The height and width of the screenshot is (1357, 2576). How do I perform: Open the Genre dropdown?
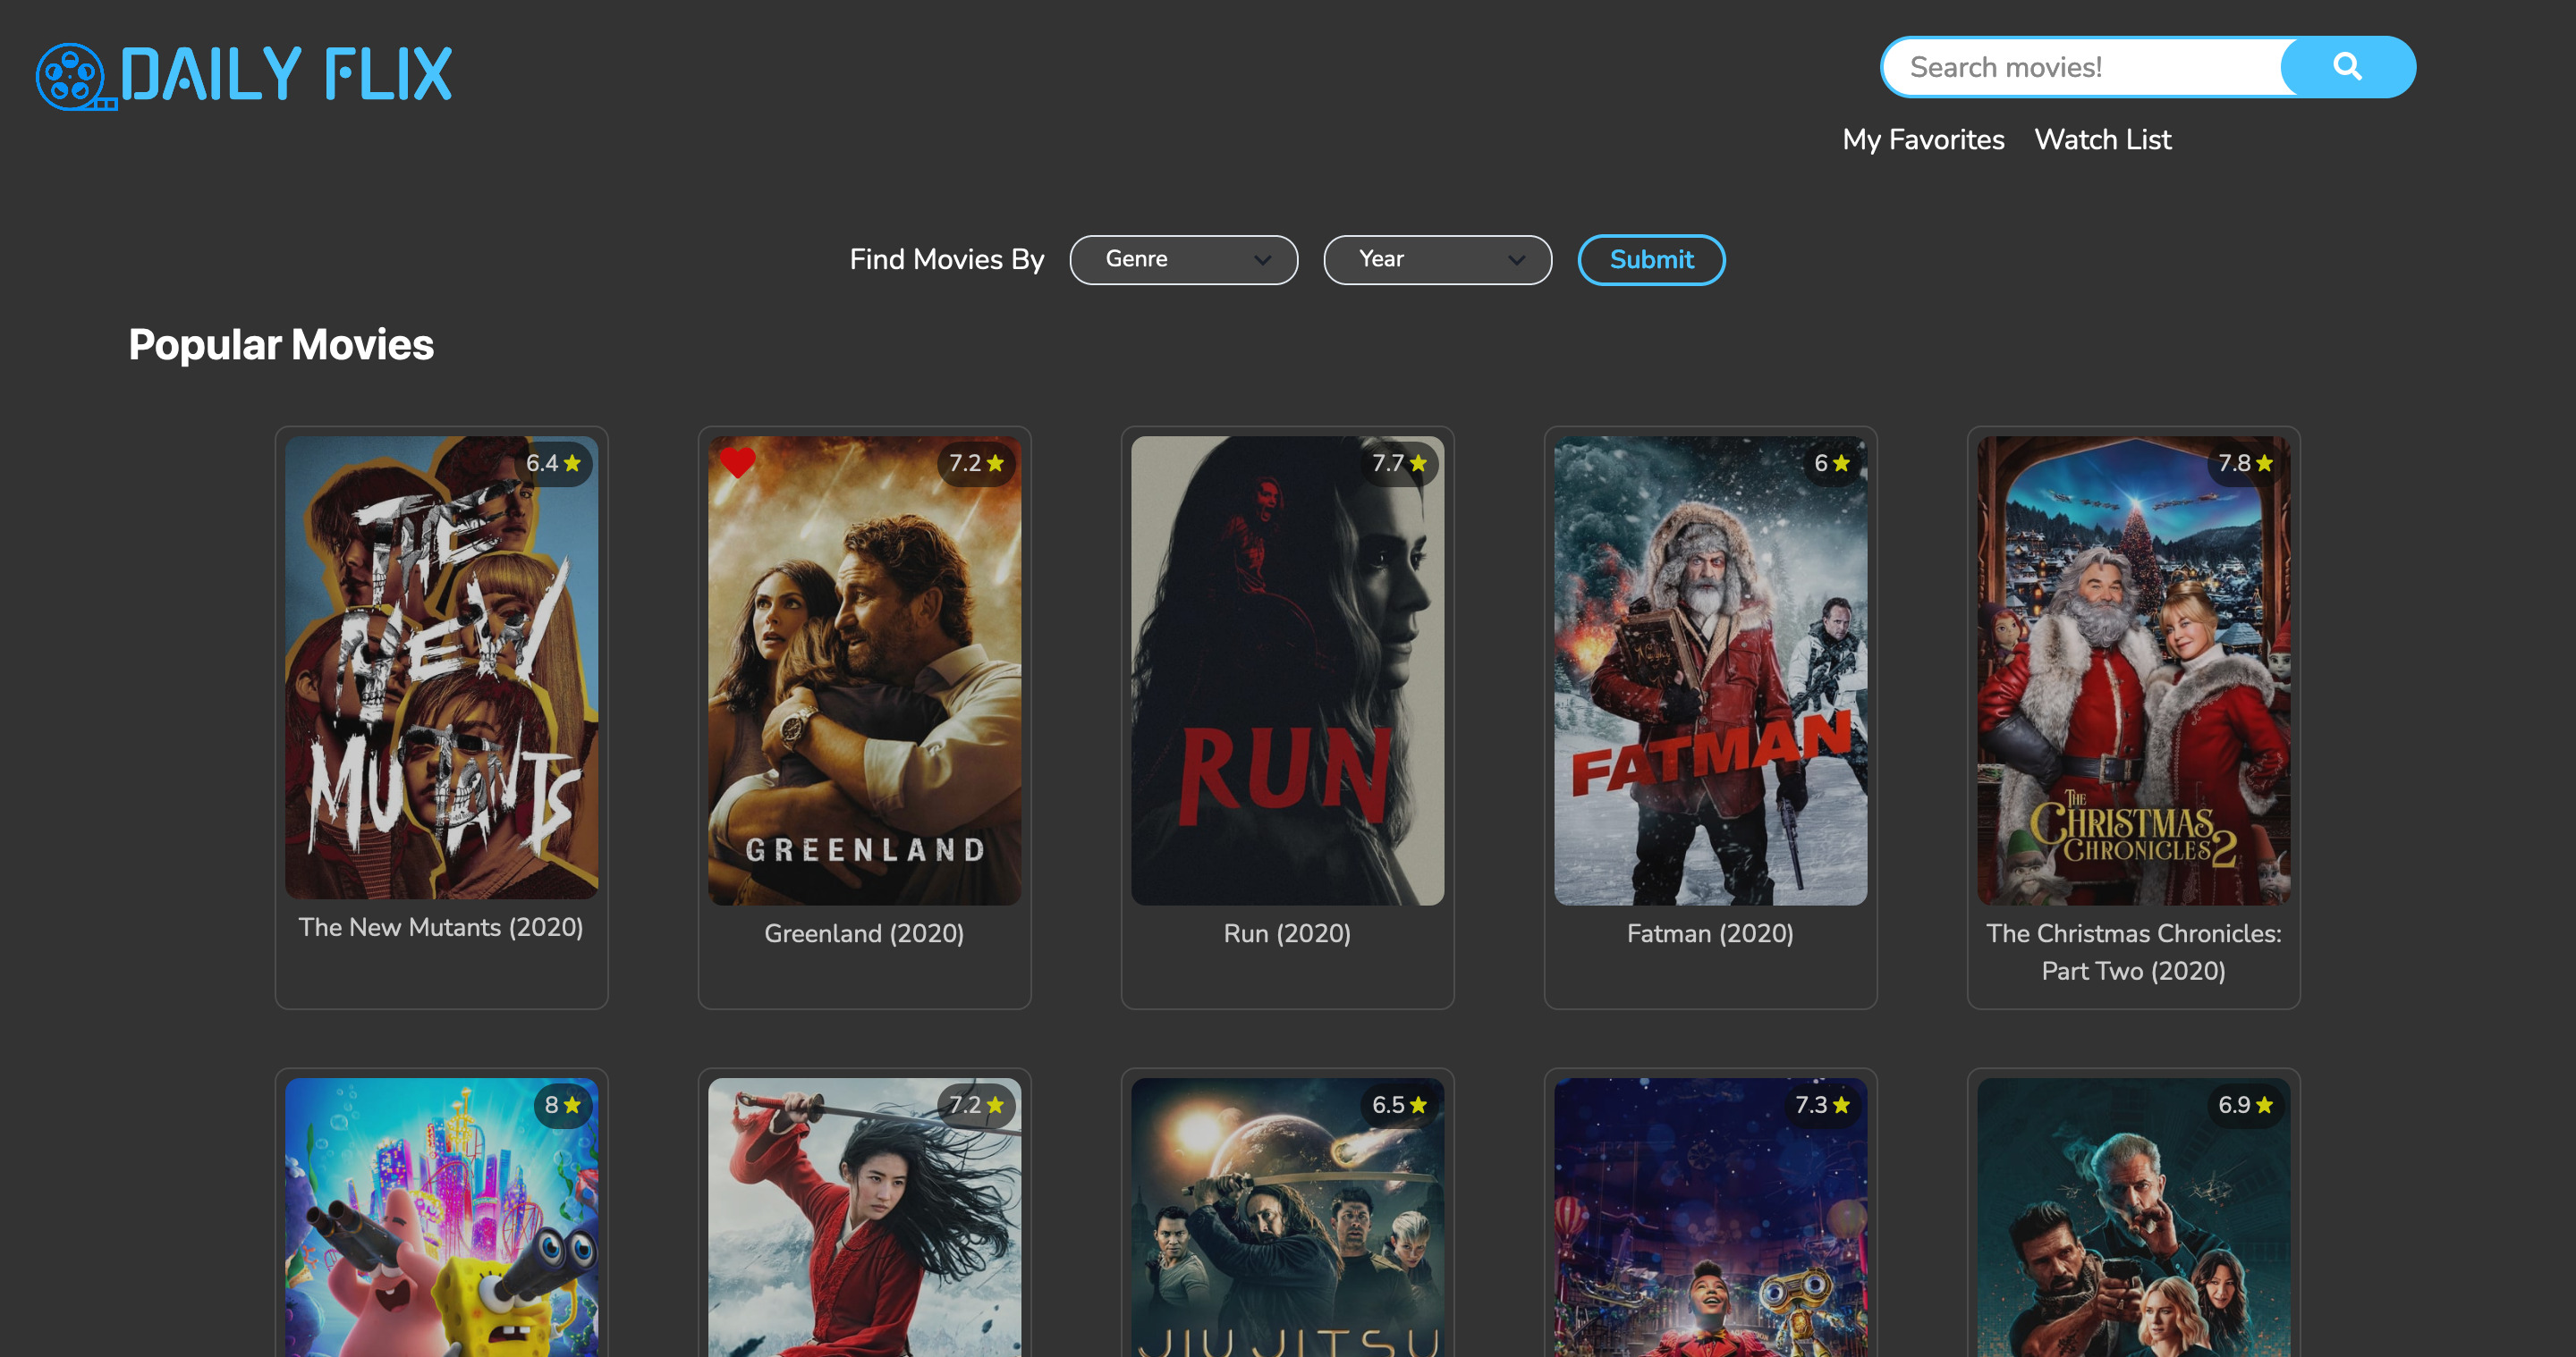[x=1184, y=260]
